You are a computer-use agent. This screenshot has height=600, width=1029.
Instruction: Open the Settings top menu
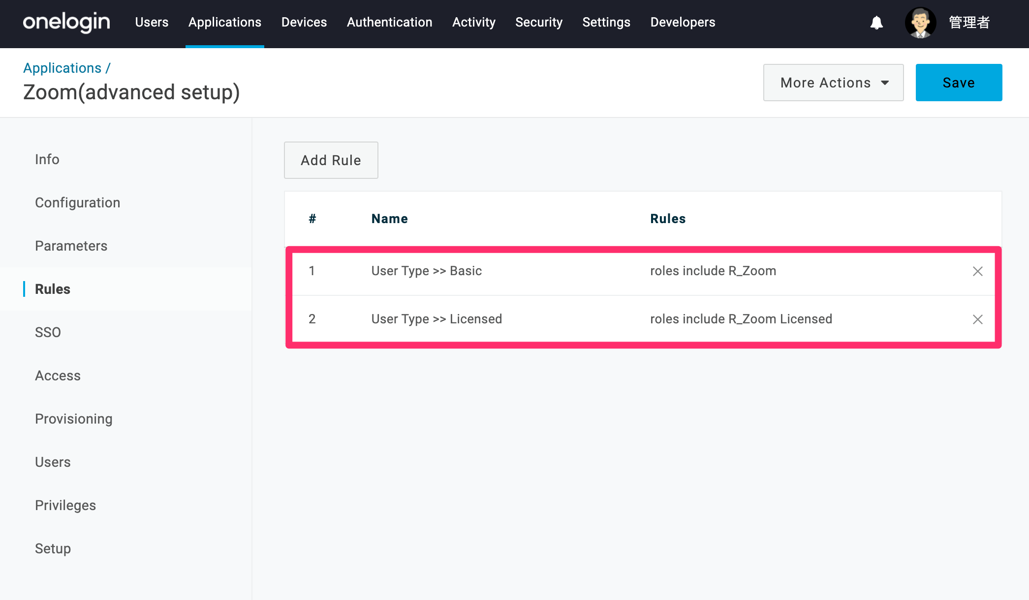[606, 22]
